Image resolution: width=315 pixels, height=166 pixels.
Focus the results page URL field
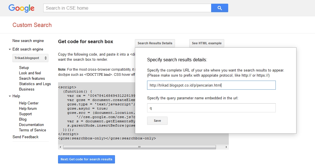(x=211, y=85)
